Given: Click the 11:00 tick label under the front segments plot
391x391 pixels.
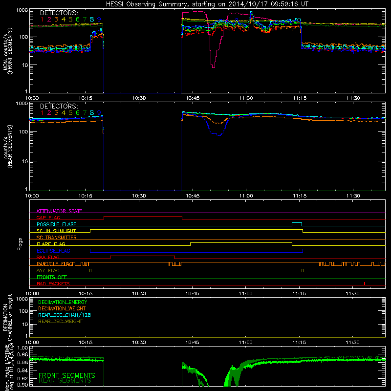Looking at the screenshot, I should tap(246, 98).
